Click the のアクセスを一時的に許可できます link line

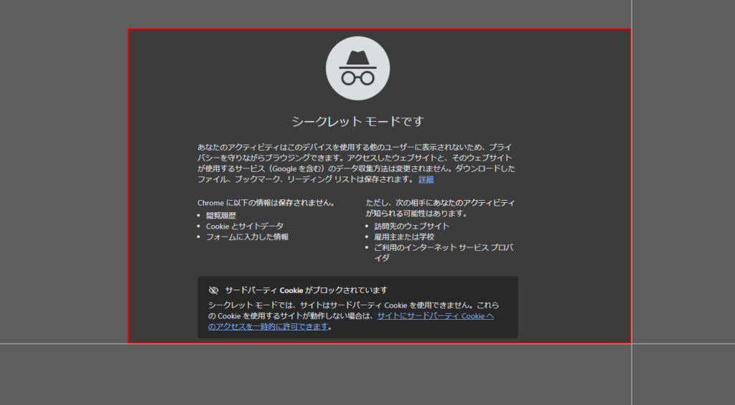point(268,326)
